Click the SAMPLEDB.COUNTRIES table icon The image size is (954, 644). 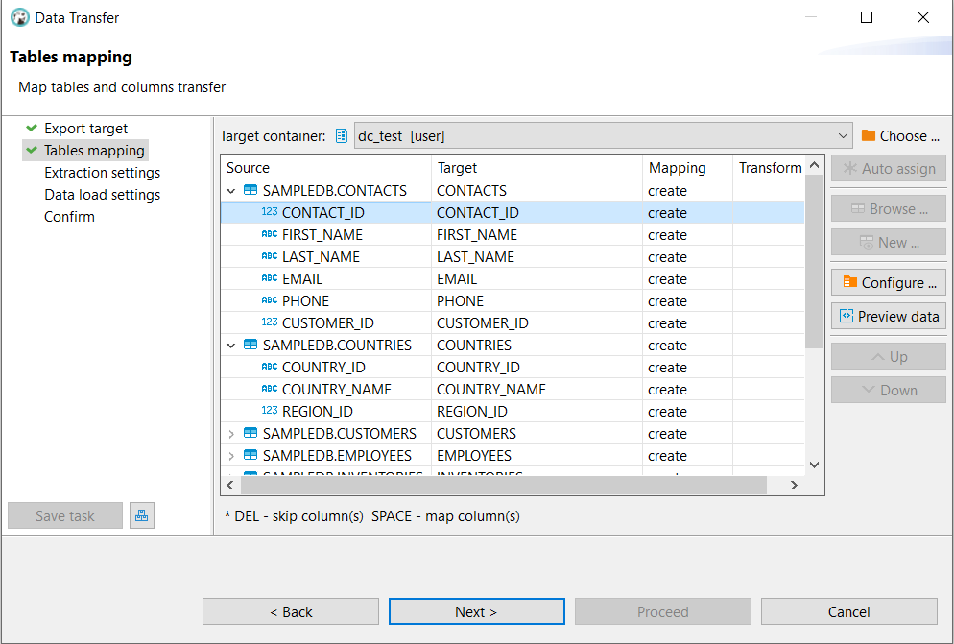250,345
